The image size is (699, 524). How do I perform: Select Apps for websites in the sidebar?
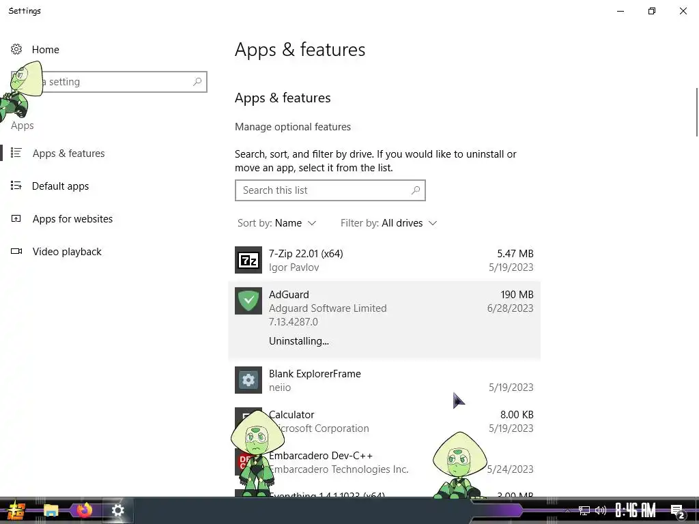(x=72, y=219)
